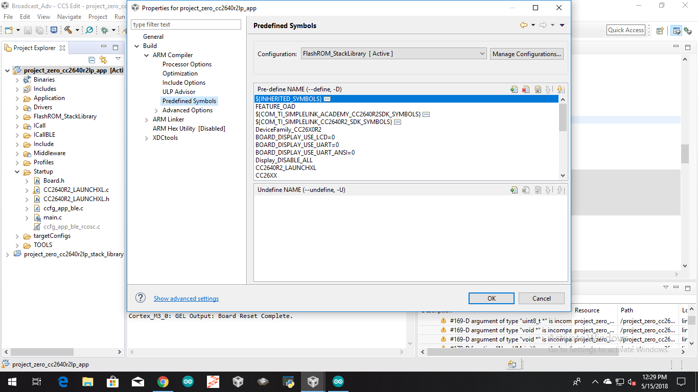Screen dimensions: 698x392
Task: Collapse the ARM Compiler tree node
Action: (146, 55)
